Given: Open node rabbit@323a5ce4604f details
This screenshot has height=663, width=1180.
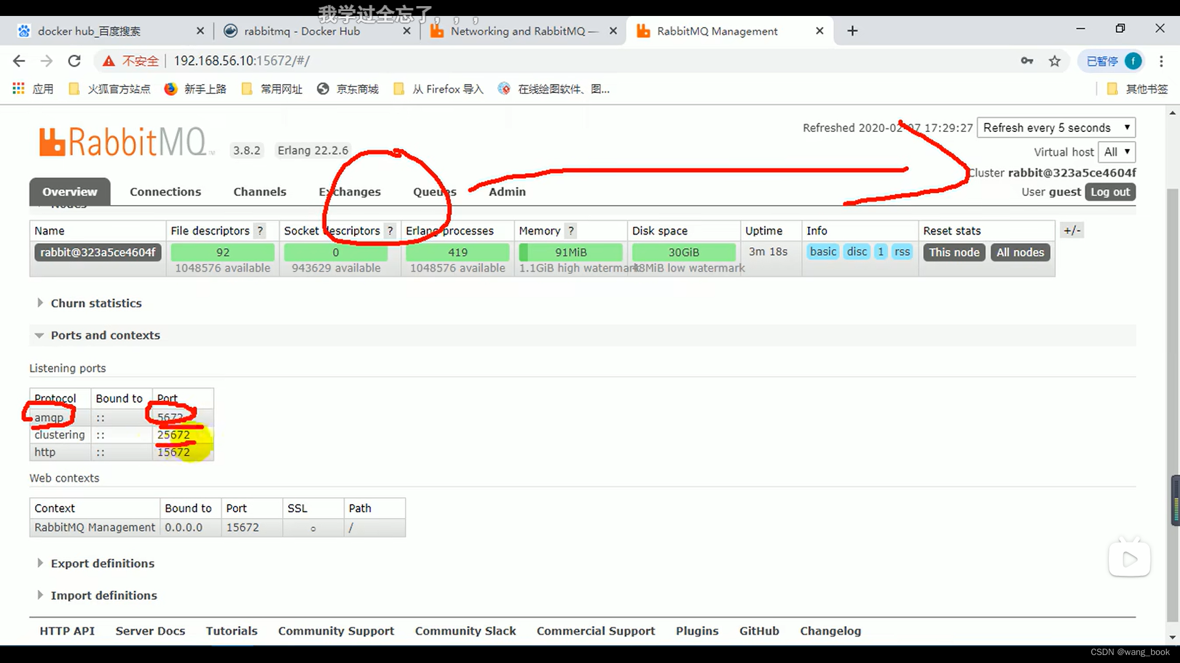Looking at the screenshot, I should tap(98, 252).
